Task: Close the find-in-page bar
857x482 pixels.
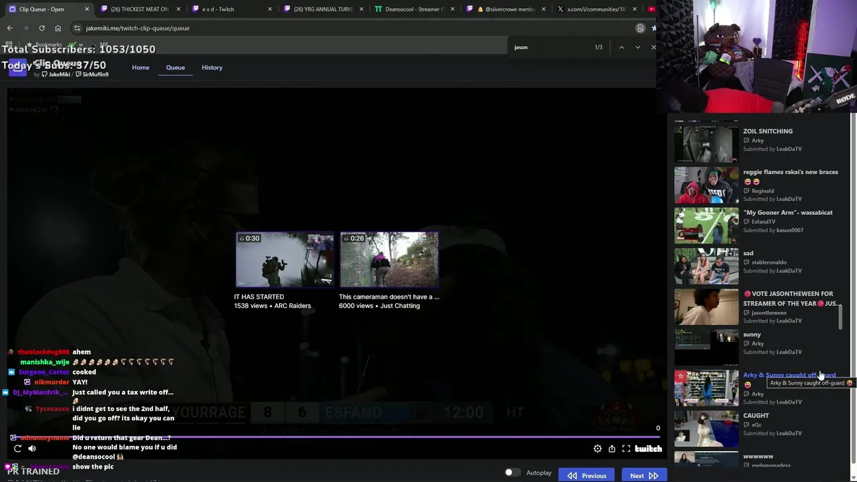Action: coord(653,47)
